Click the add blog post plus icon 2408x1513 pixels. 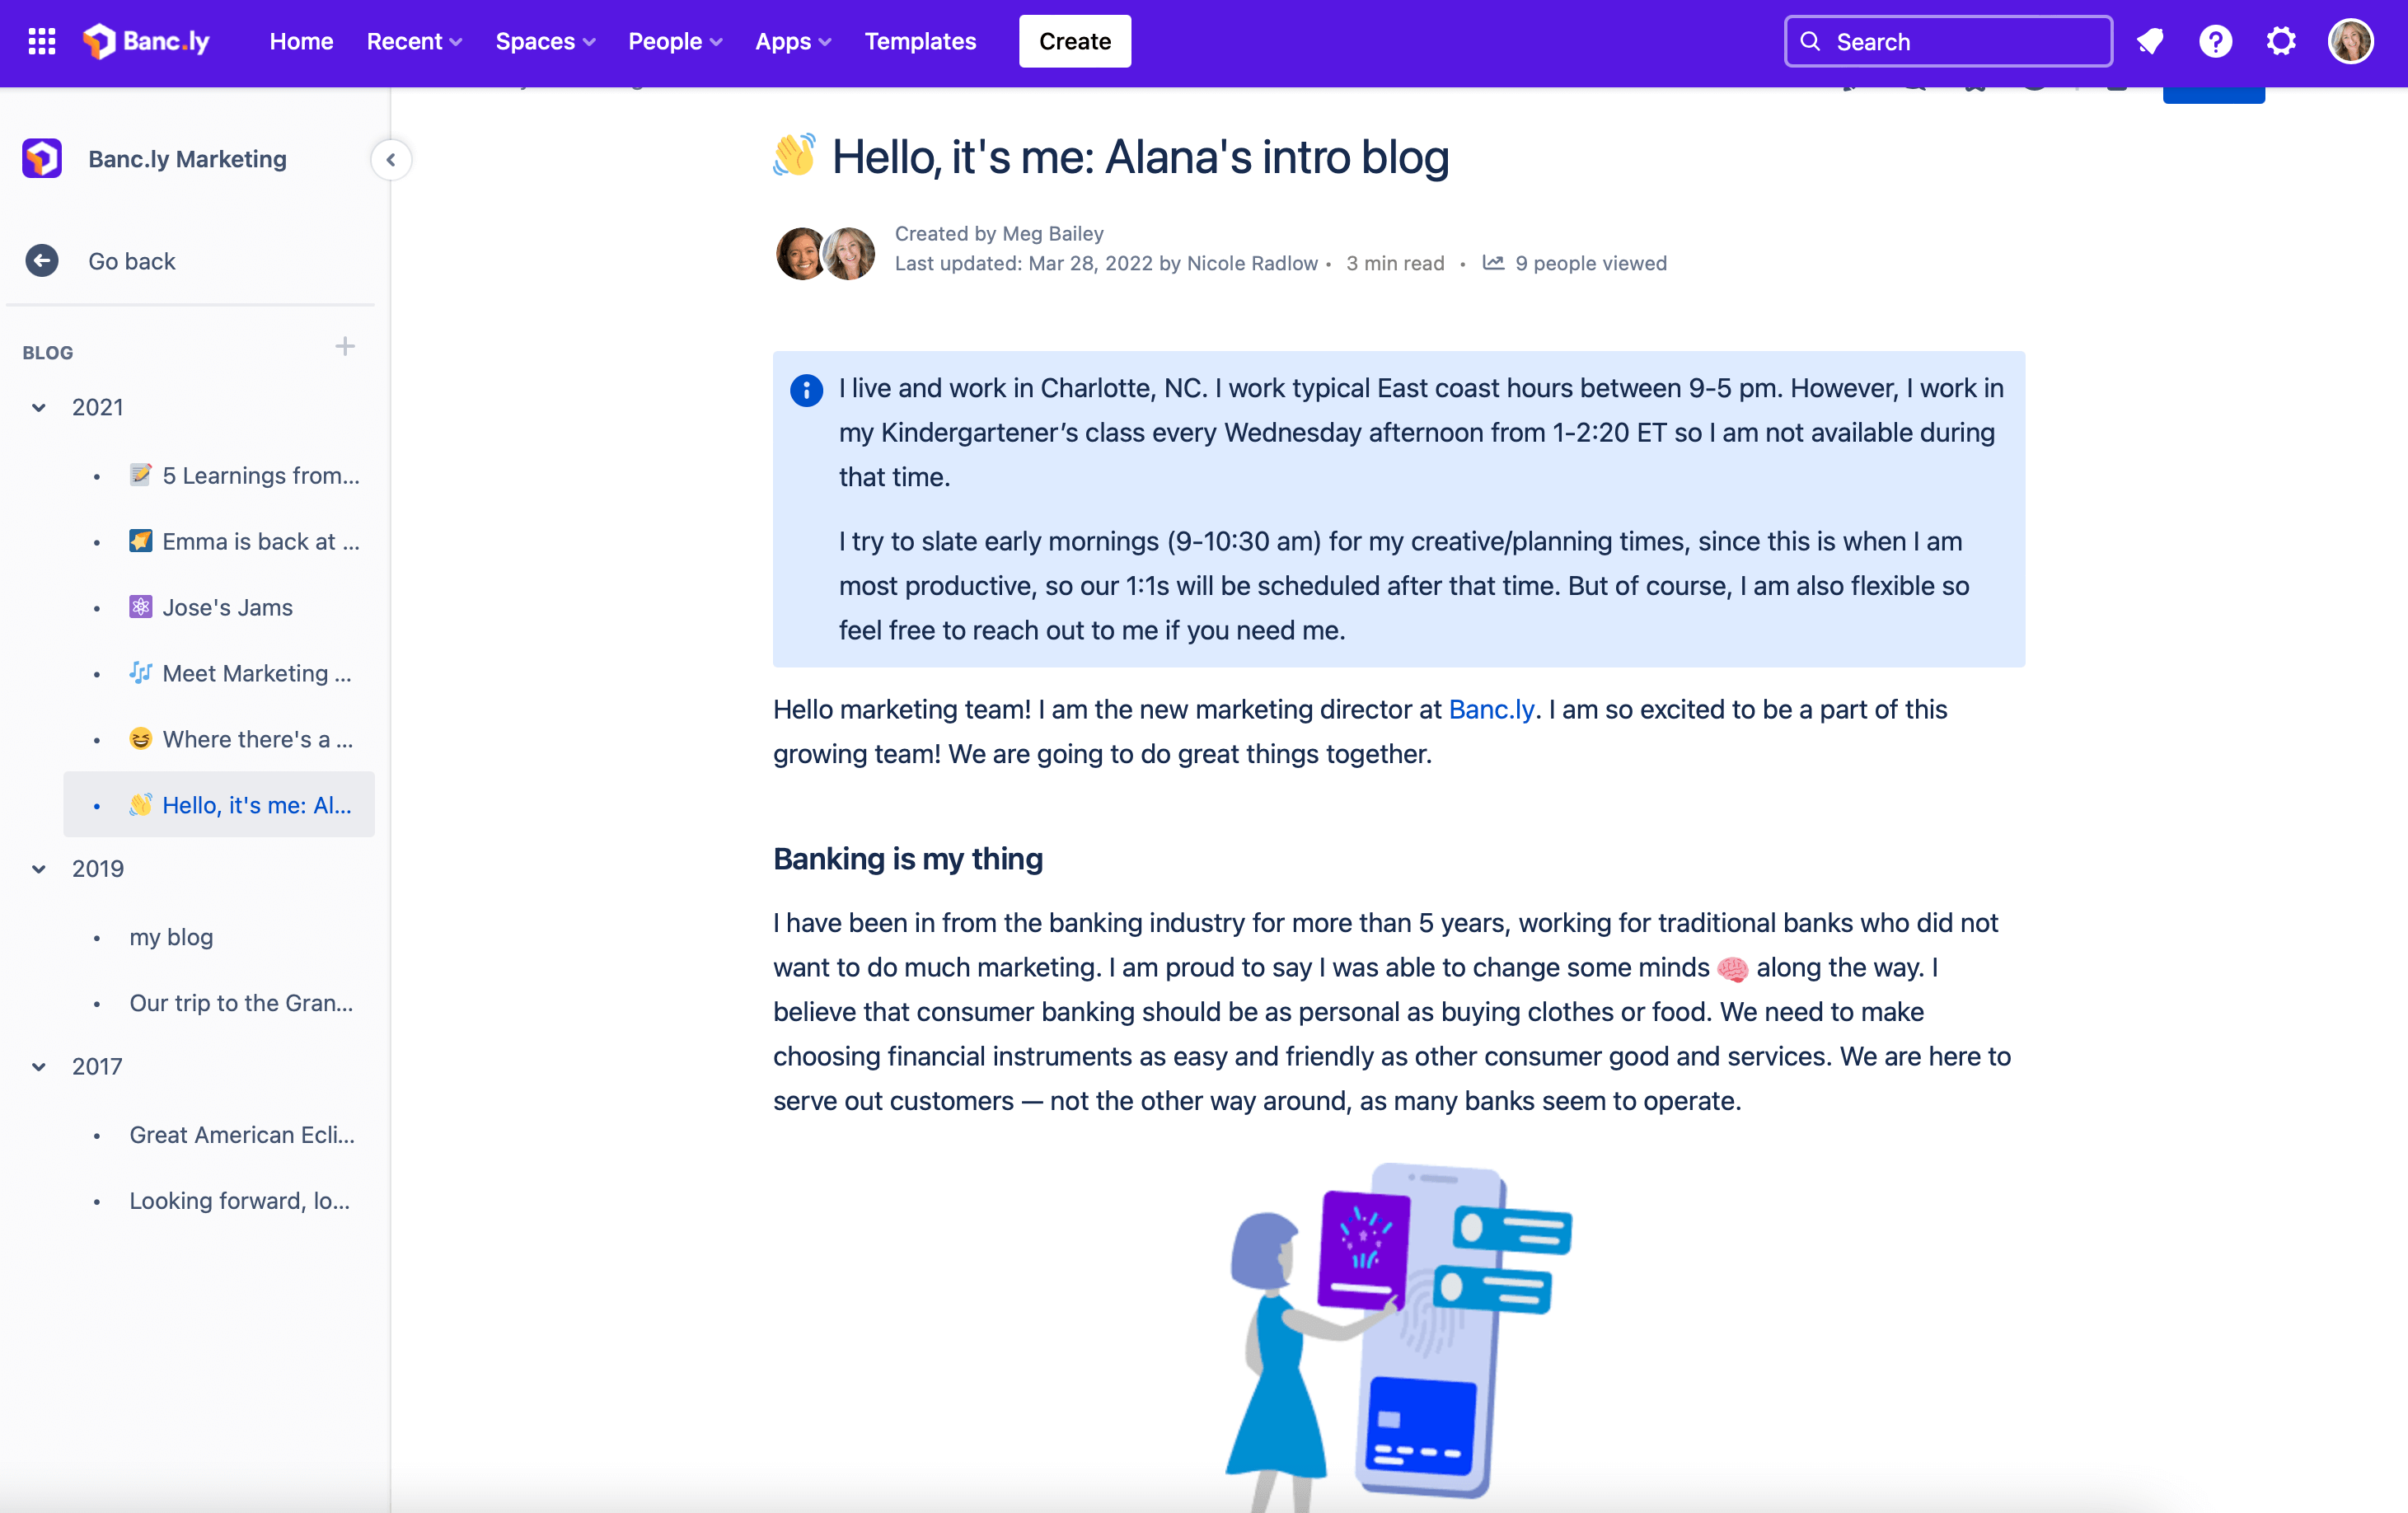(347, 347)
